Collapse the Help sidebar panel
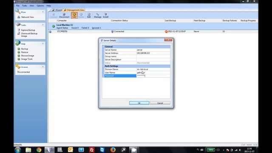 tap(43, 43)
